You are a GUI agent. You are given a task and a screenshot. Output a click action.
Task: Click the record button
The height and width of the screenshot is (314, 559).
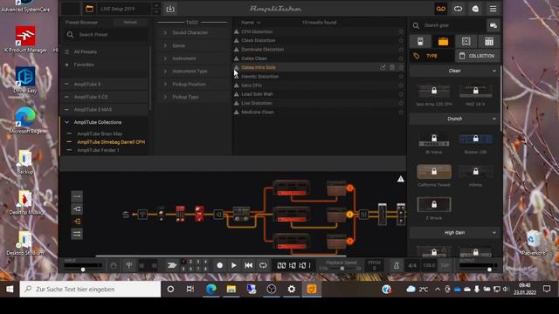[219, 265]
